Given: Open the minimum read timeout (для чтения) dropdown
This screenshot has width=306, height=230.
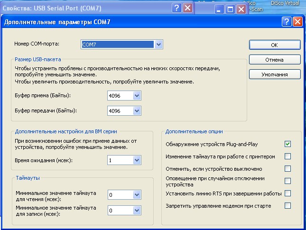Looking at the screenshot, I should (x=137, y=194).
